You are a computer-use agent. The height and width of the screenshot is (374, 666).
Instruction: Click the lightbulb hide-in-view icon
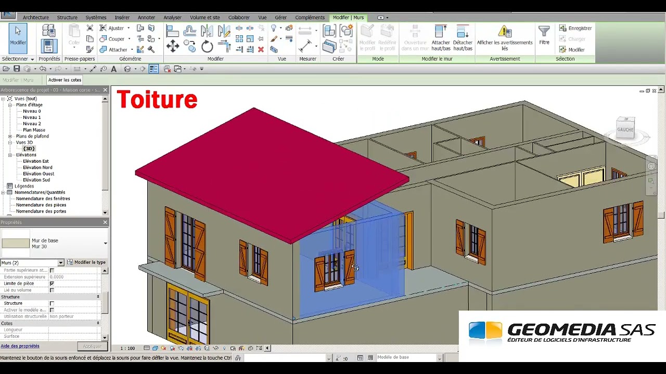pos(274,28)
